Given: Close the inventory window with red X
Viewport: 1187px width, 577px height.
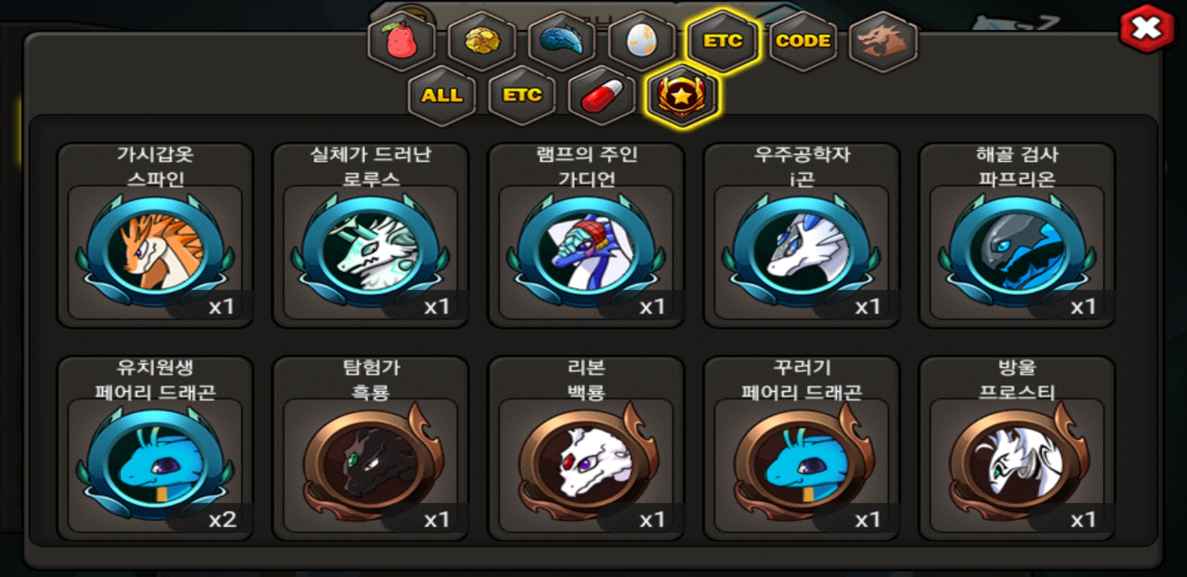Looking at the screenshot, I should click(1146, 28).
